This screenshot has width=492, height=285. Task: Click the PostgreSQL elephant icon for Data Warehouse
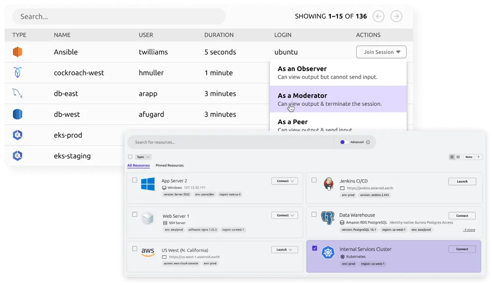[327, 218]
